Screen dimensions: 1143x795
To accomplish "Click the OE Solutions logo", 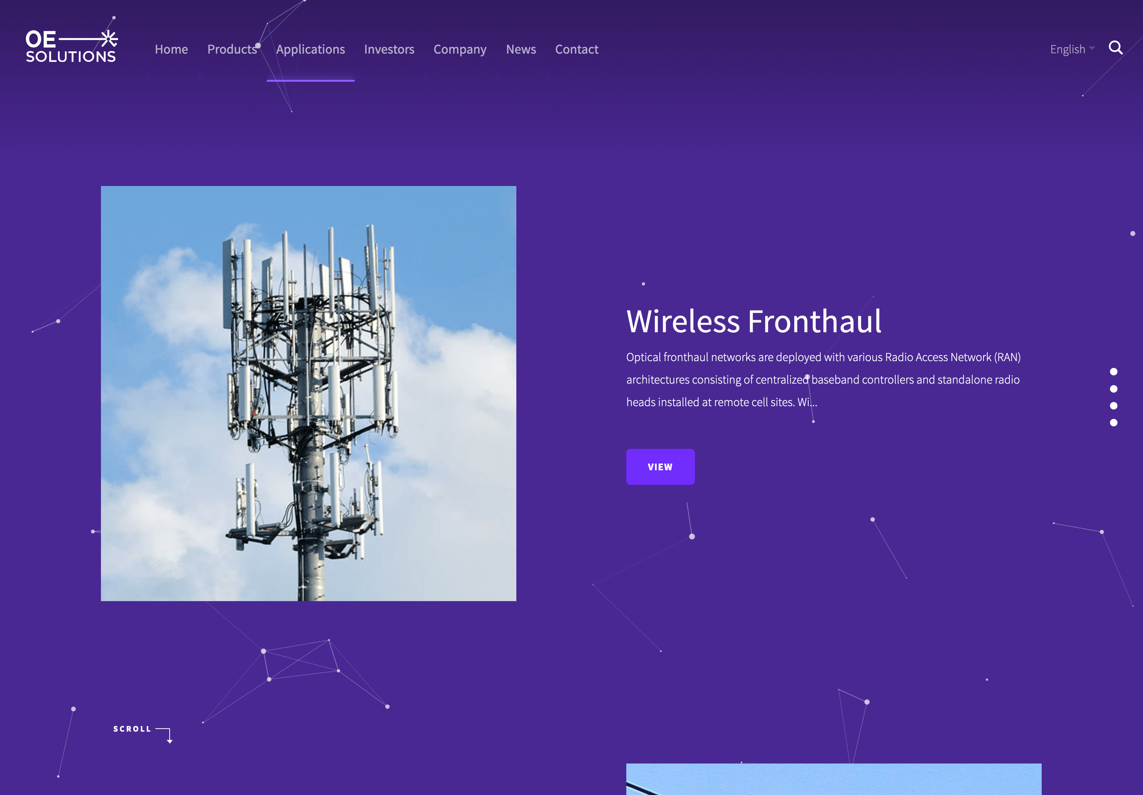I will coord(72,46).
